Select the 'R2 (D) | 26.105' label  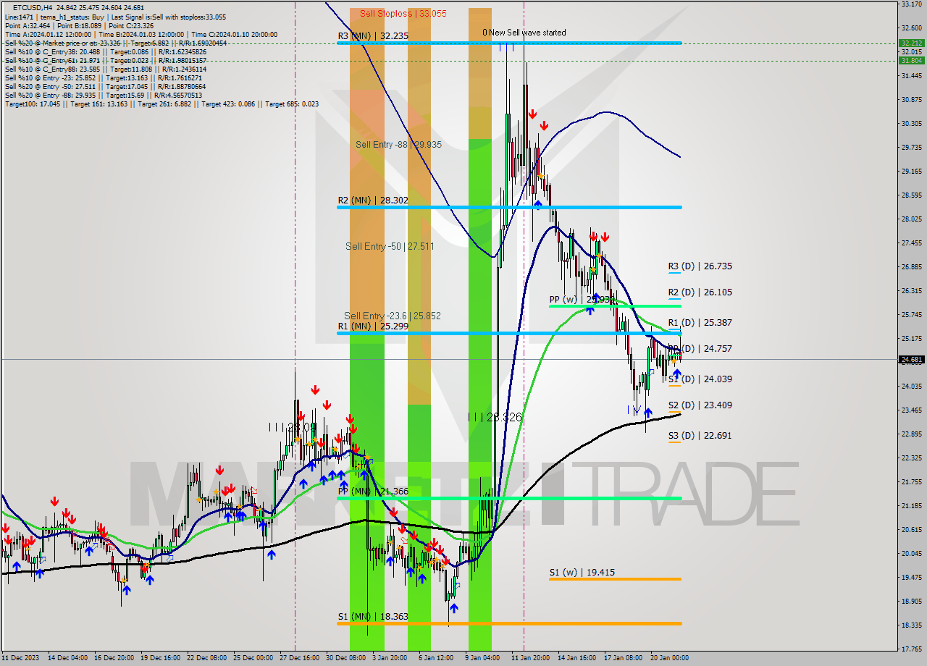tap(700, 292)
